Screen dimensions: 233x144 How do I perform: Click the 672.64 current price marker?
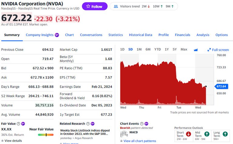point(221,87)
